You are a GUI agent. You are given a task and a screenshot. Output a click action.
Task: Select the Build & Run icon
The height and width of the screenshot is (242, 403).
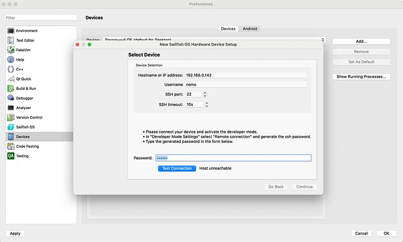11,89
